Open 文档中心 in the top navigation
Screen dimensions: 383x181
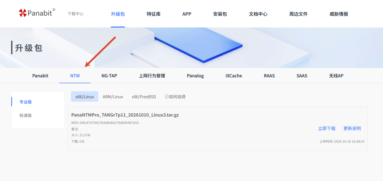(258, 14)
